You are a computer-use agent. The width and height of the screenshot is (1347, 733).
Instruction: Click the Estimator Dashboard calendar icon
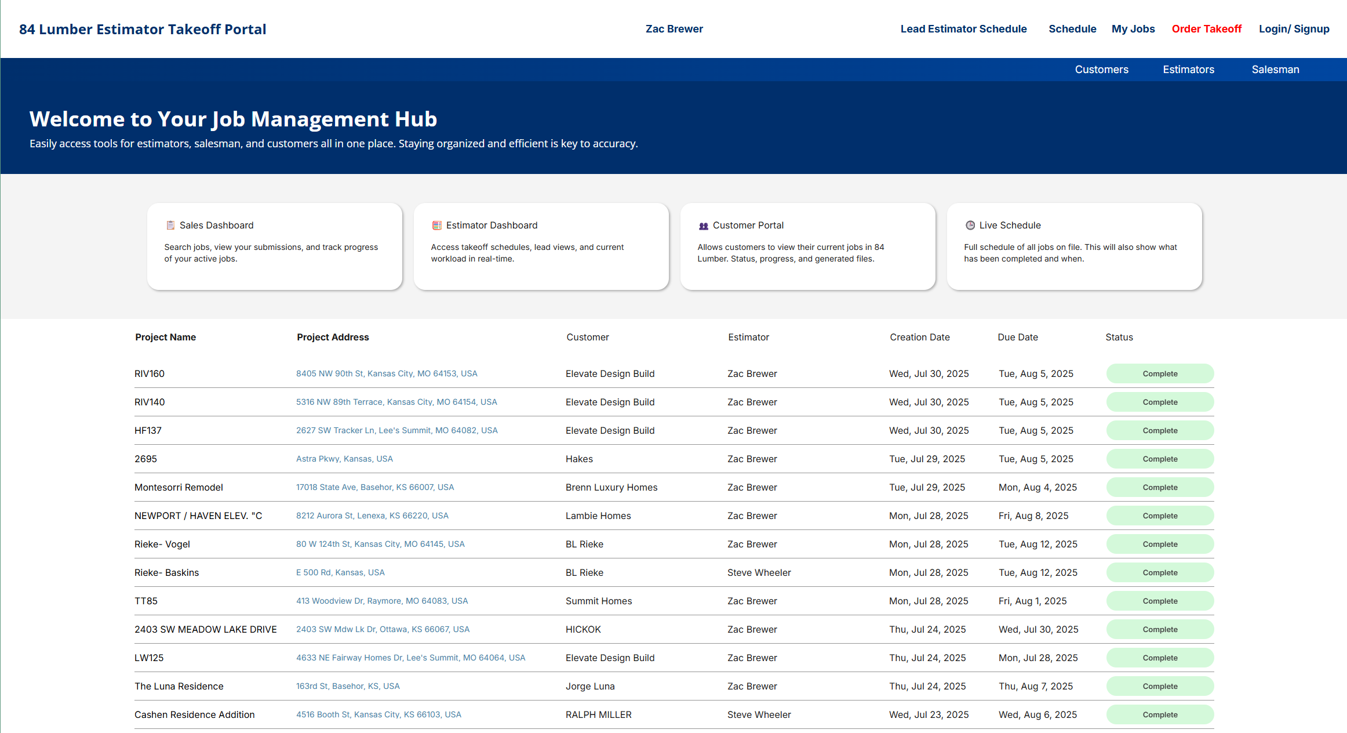pos(437,225)
